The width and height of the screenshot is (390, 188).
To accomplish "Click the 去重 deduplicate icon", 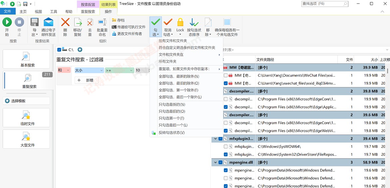I will tap(90, 22).
